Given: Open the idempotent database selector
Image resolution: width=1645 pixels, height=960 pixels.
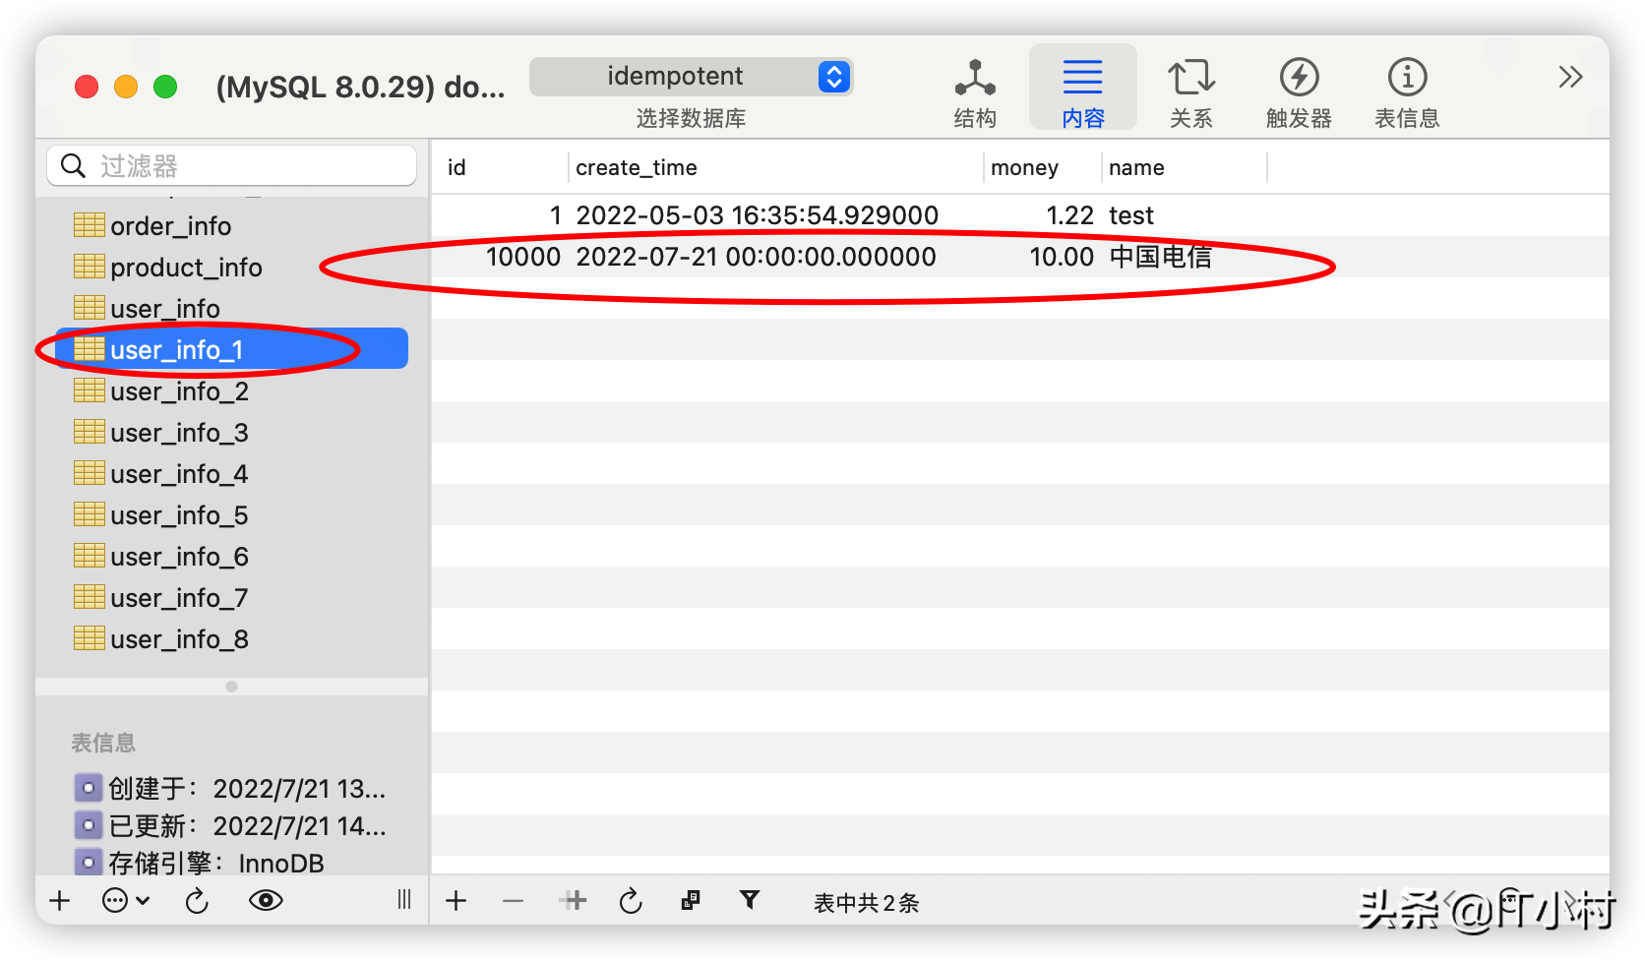Looking at the screenshot, I should point(691,77).
